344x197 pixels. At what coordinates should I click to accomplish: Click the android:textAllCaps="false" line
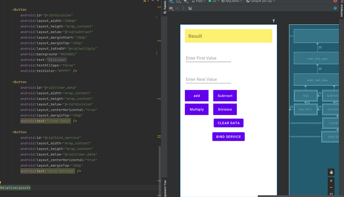click(x=48, y=65)
